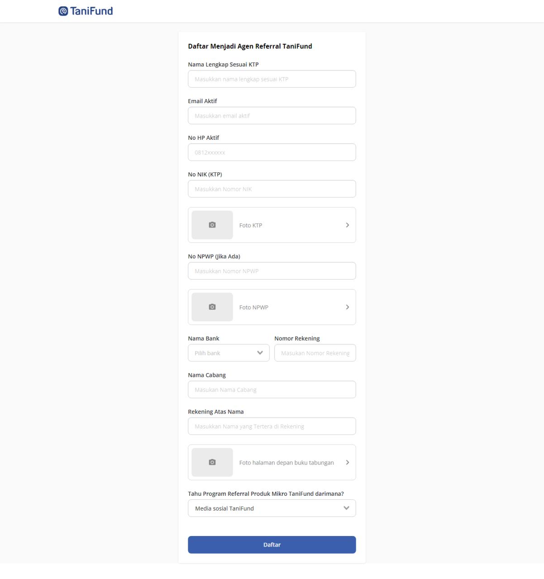Click the Nomor Rekening input field

pos(315,353)
